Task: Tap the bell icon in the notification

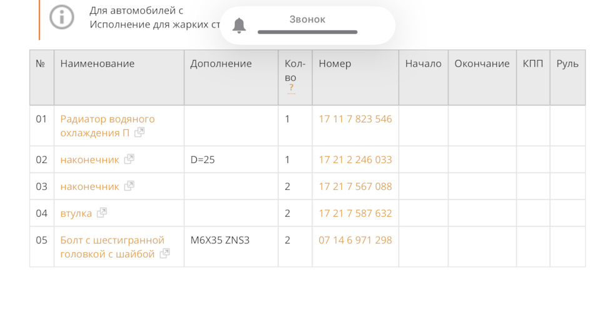Action: [239, 26]
